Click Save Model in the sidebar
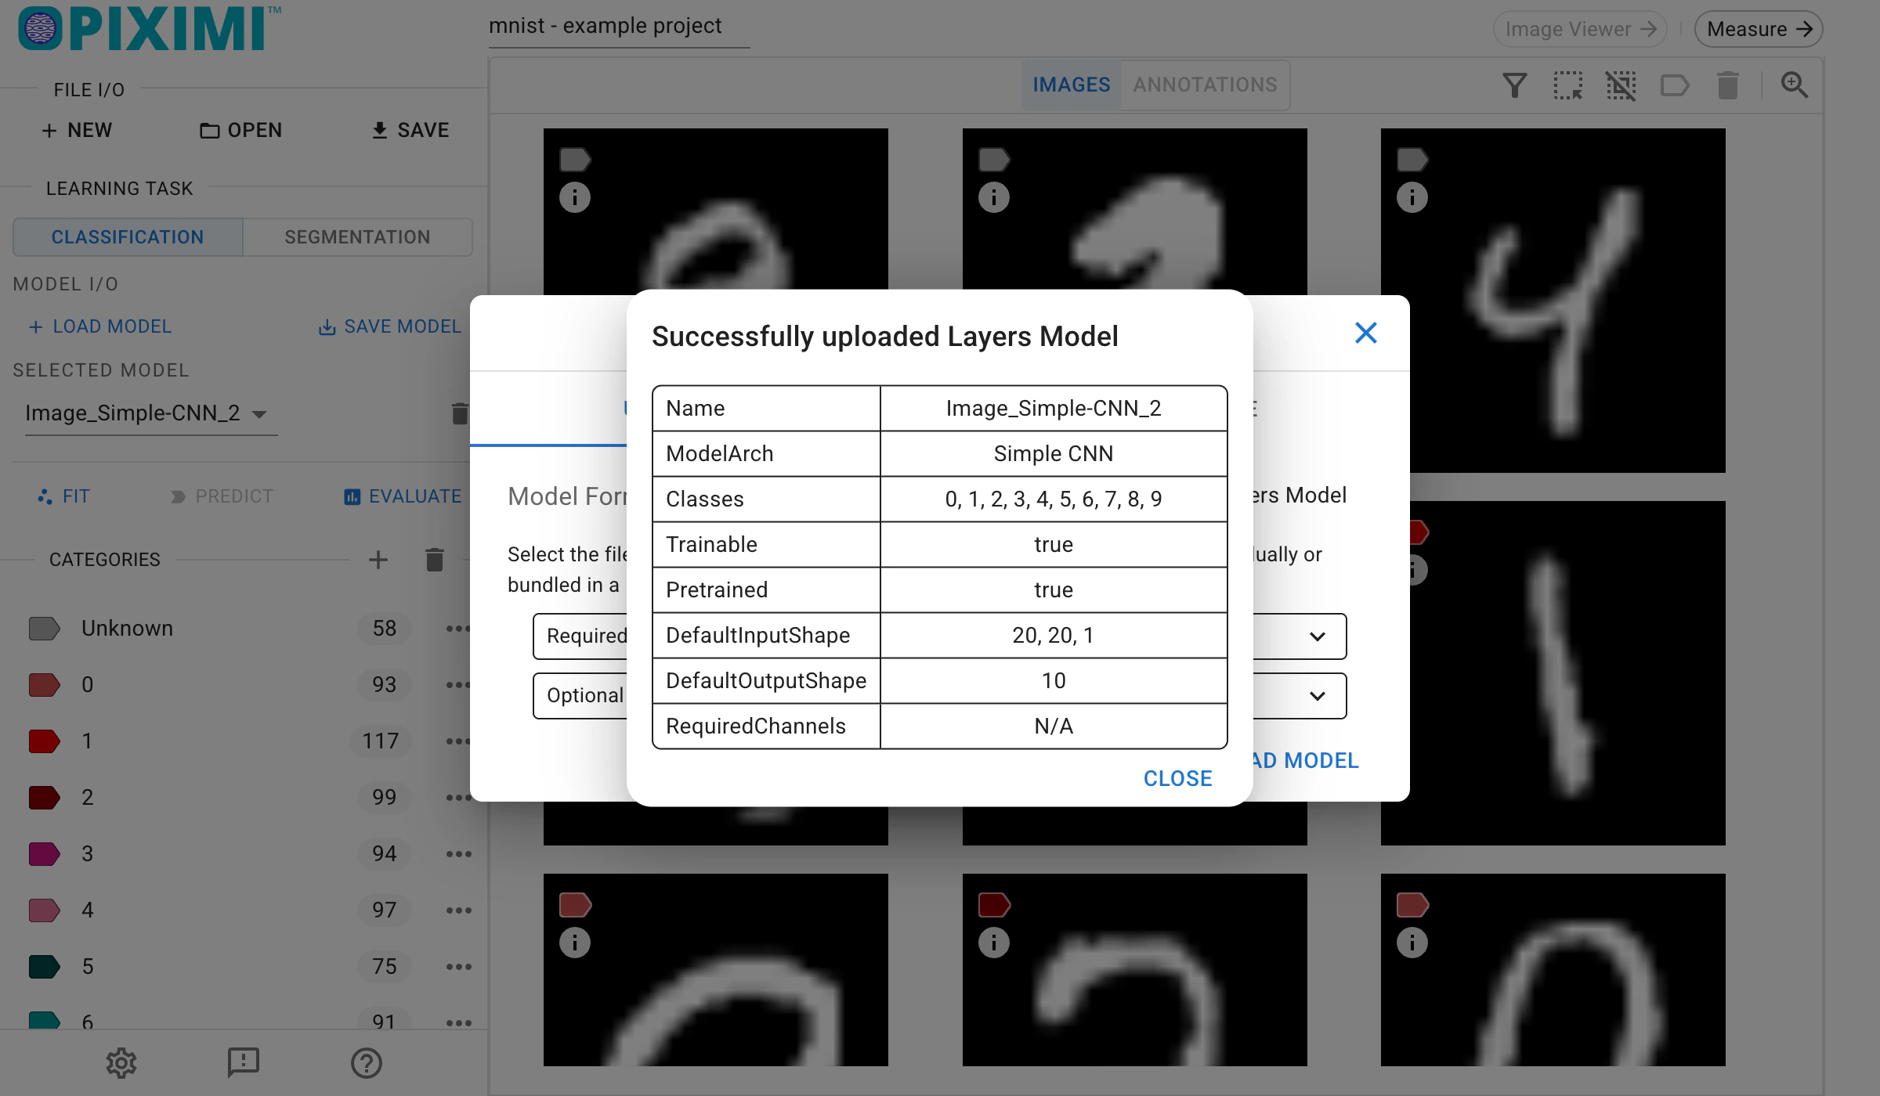 pyautogui.click(x=389, y=326)
